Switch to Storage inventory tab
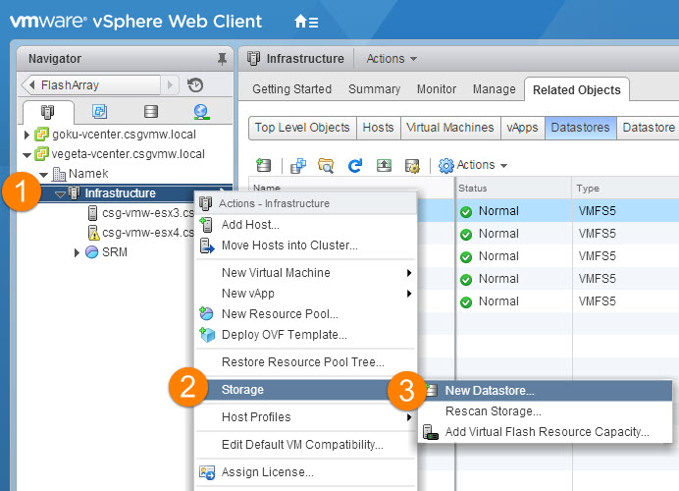 coord(151,112)
